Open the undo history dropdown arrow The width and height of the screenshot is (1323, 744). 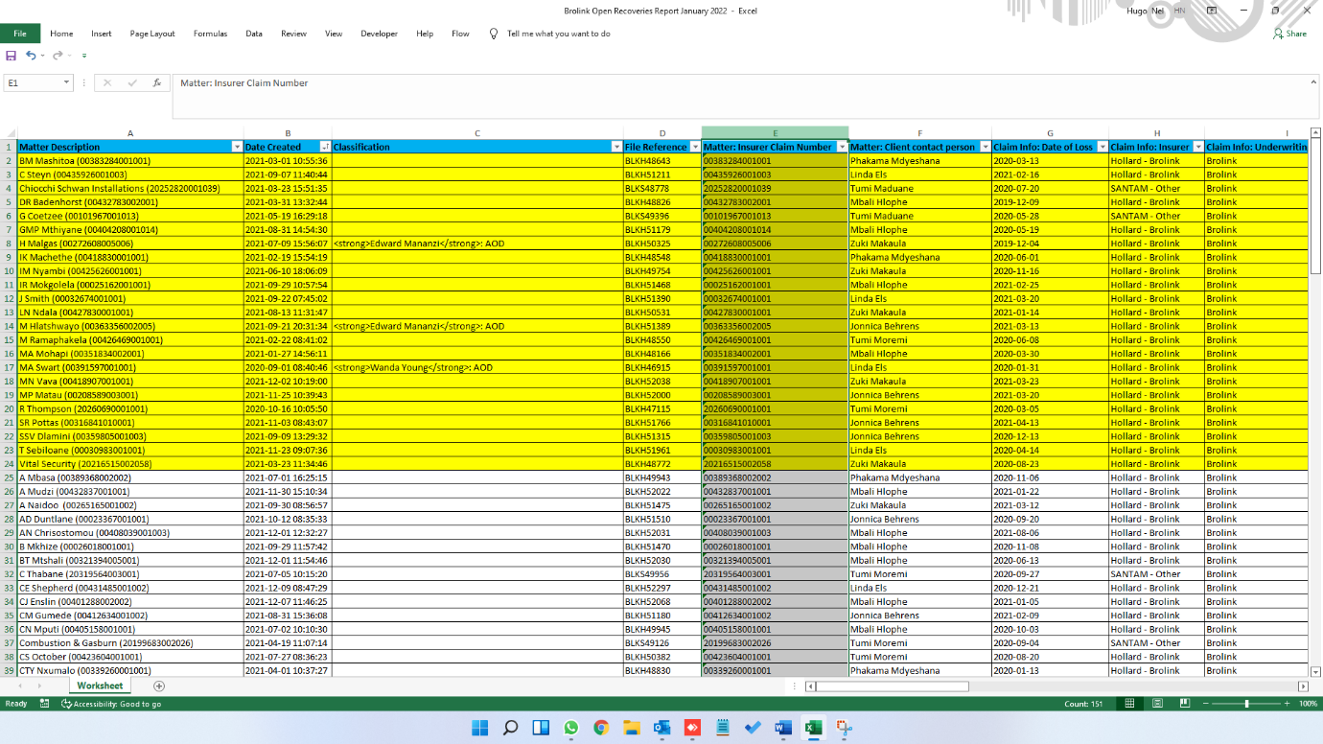pos(43,56)
